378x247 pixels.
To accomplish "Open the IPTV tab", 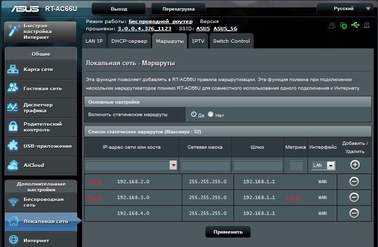I will pyautogui.click(x=198, y=41).
